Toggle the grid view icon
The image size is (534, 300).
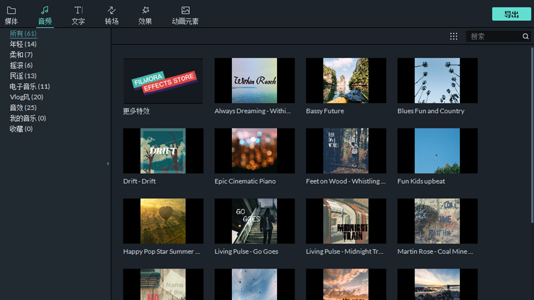coord(454,36)
